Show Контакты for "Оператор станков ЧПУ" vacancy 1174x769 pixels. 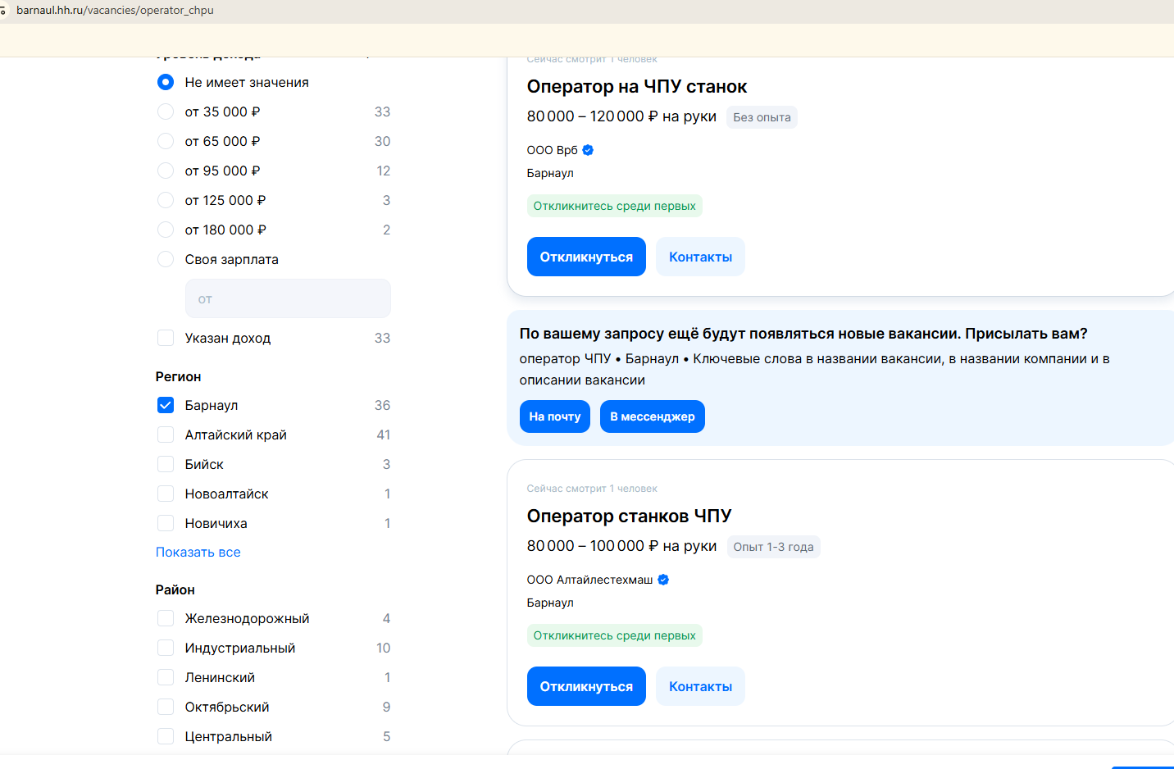click(700, 686)
